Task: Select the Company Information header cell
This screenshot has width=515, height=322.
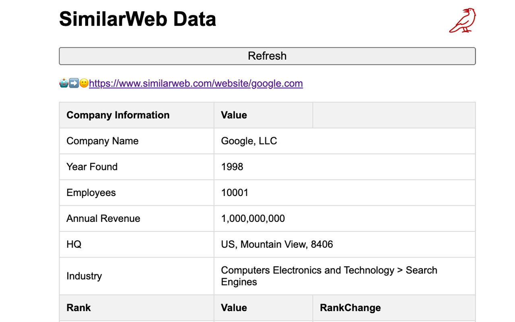Action: point(137,115)
